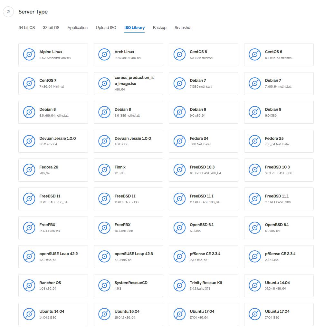This screenshot has height=336, width=324.
Task: Select the Application tab
Action: (x=77, y=28)
